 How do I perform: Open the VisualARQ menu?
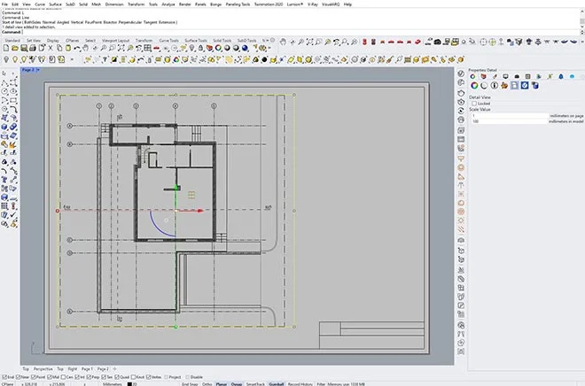coord(331,4)
